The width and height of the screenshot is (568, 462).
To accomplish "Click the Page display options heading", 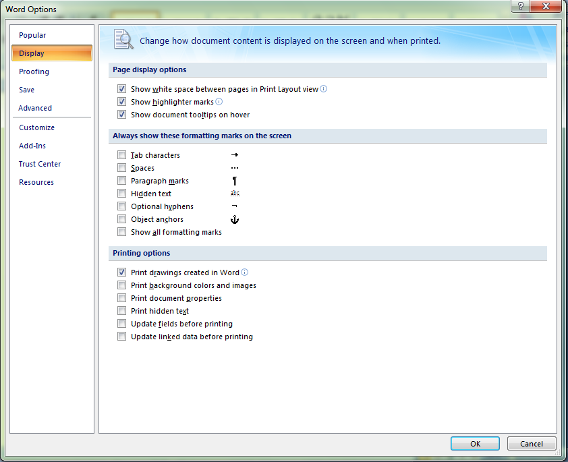I will point(149,69).
